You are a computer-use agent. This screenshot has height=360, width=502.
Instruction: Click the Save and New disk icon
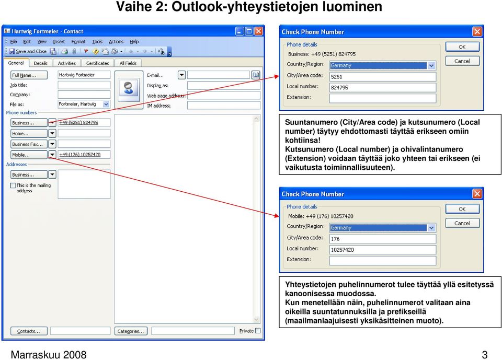pyautogui.click(x=53, y=51)
